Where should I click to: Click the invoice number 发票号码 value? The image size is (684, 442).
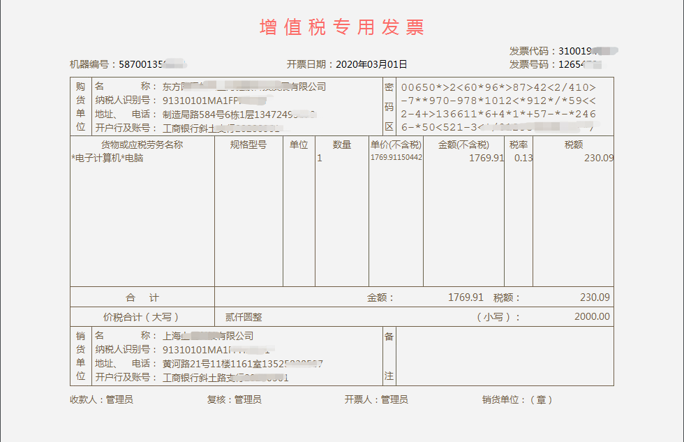pyautogui.click(x=580, y=64)
